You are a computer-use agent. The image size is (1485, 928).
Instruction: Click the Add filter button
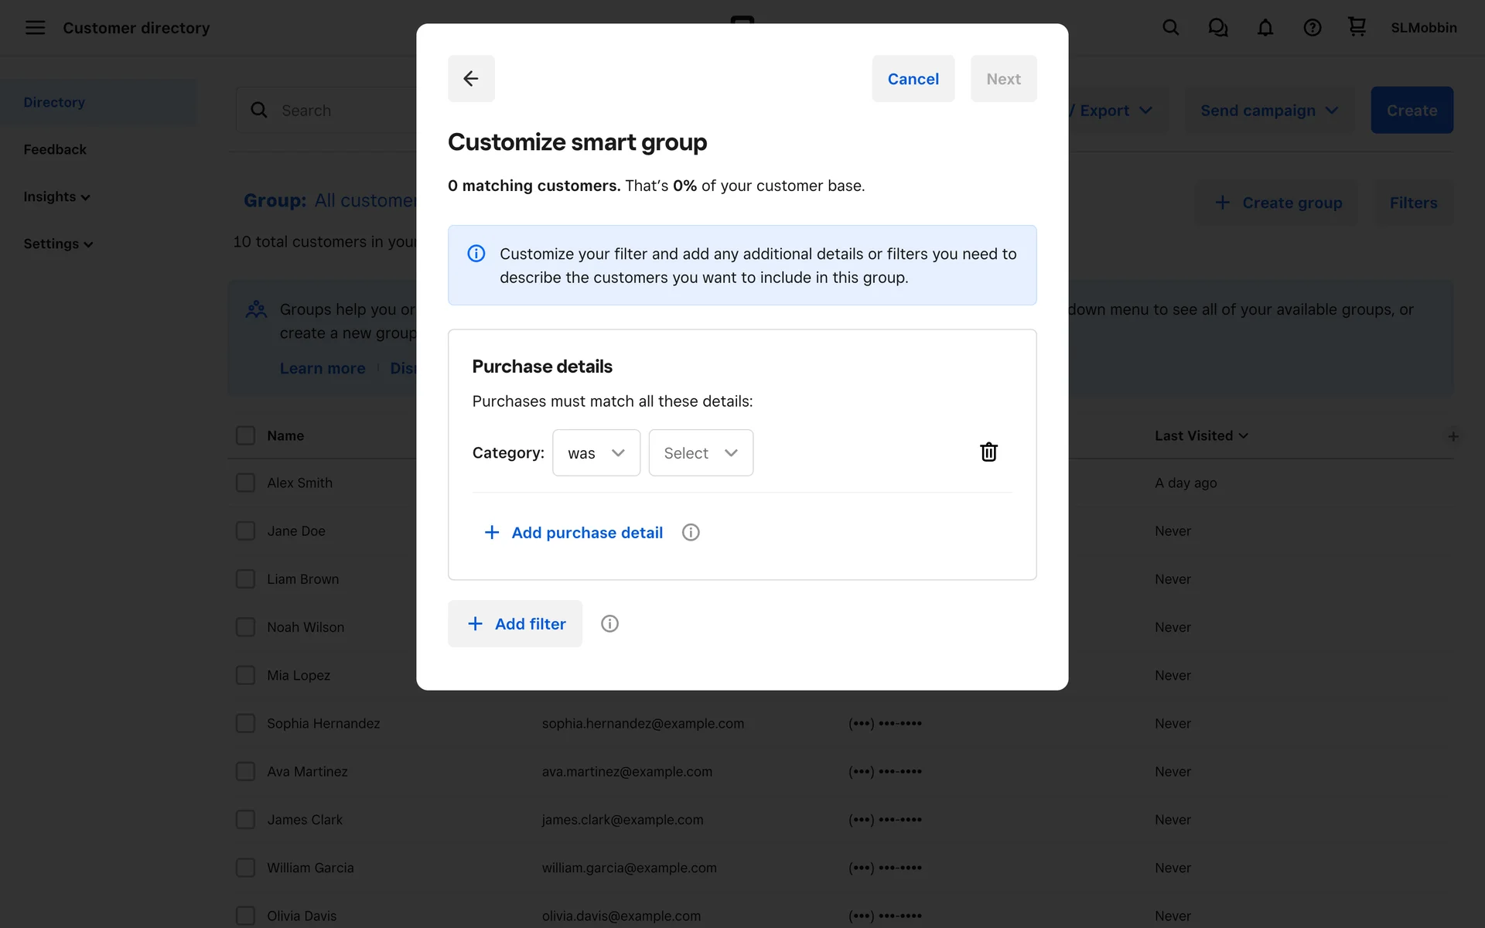click(x=515, y=623)
